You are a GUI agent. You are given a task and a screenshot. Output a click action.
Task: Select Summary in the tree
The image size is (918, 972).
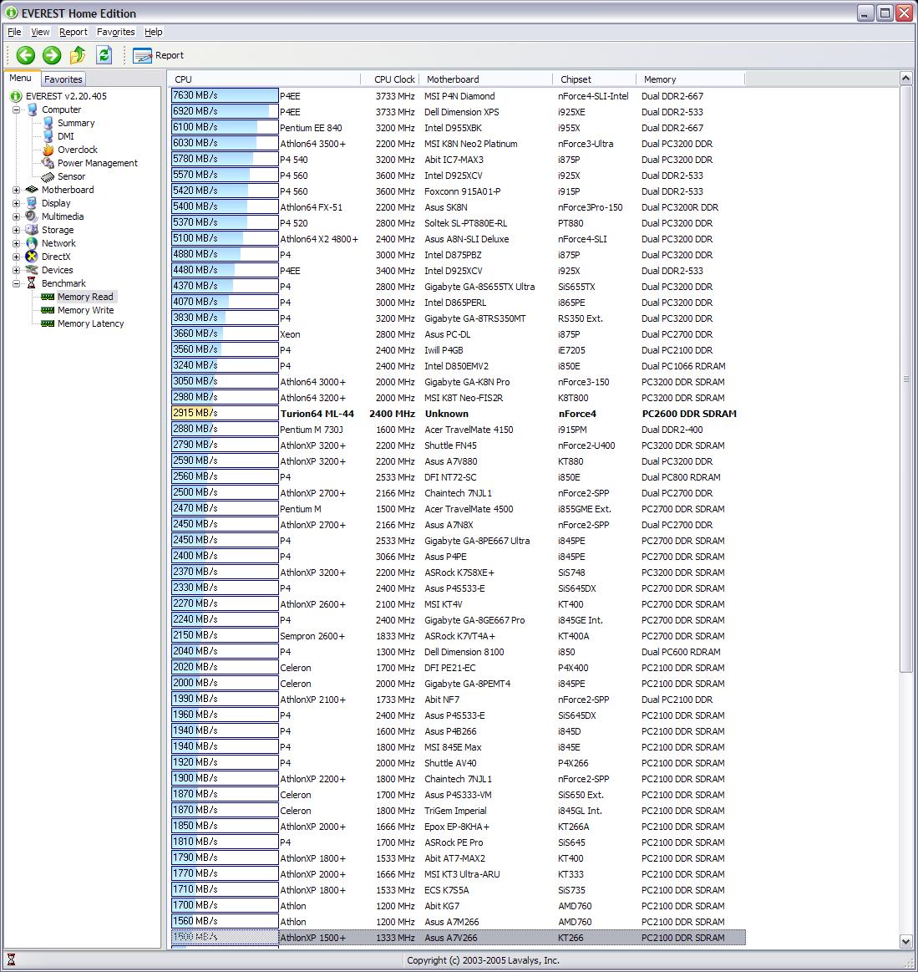click(x=75, y=123)
